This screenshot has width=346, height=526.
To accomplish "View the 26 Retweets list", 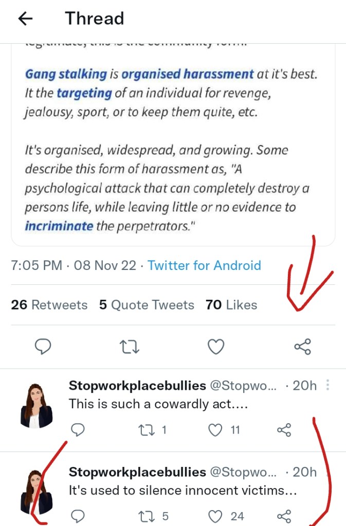I will coord(49,305).
